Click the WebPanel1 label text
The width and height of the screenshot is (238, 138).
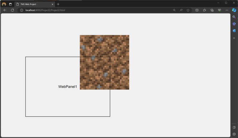pos(68,86)
